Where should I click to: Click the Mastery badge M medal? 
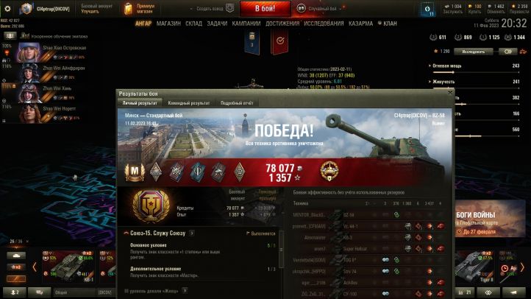coord(135,172)
